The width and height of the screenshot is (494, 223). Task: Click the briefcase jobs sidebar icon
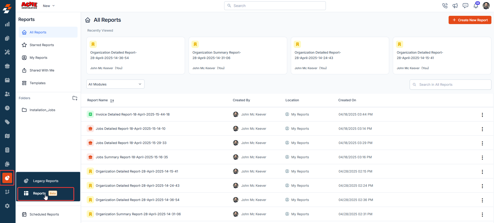click(7, 66)
